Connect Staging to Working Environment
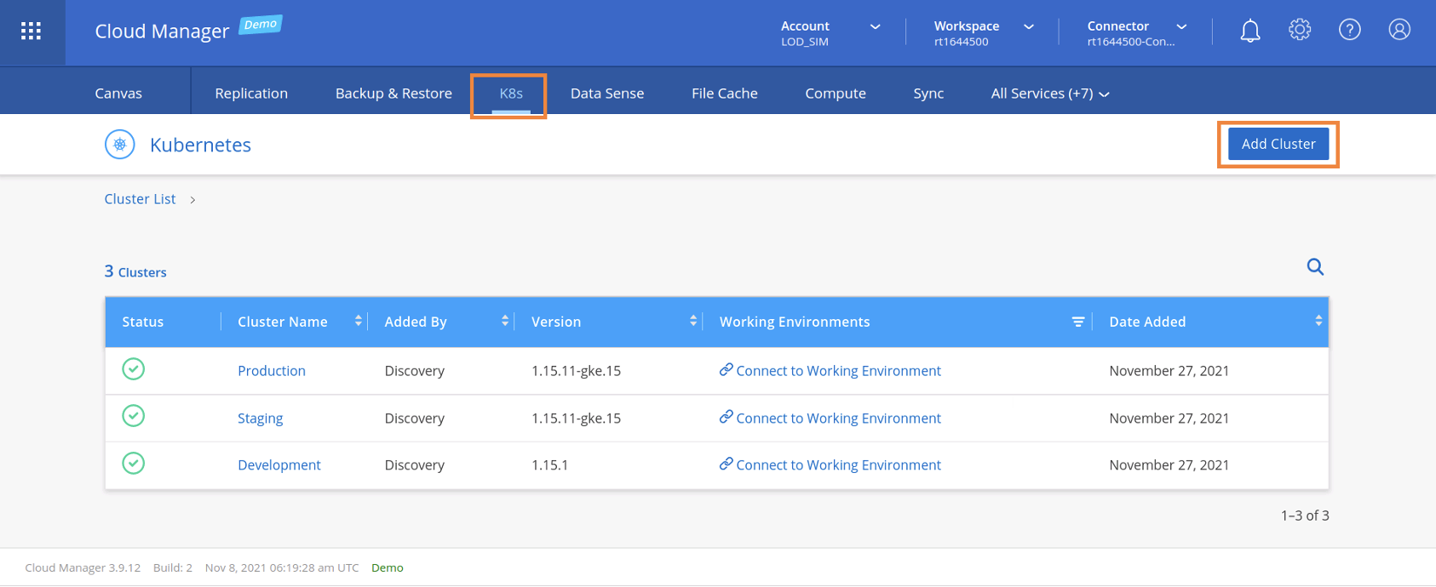This screenshot has width=1436, height=587. 830,419
